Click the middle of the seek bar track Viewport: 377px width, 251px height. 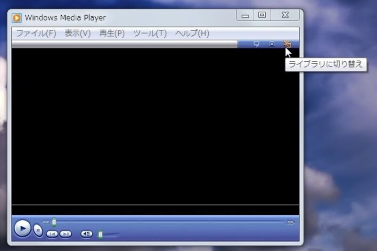click(x=170, y=222)
